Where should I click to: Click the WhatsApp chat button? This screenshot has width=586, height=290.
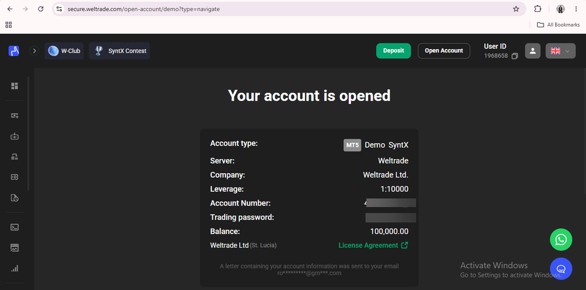click(561, 239)
